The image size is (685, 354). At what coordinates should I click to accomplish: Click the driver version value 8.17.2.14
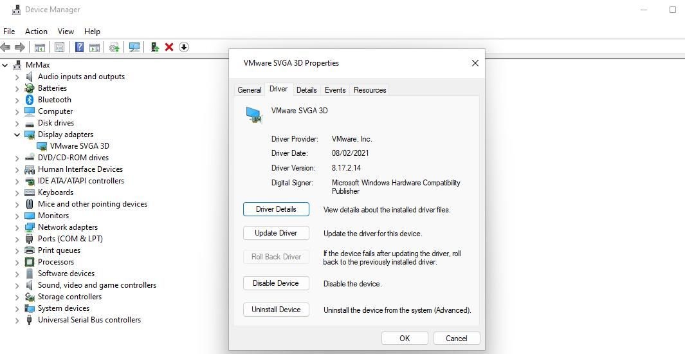tap(346, 168)
